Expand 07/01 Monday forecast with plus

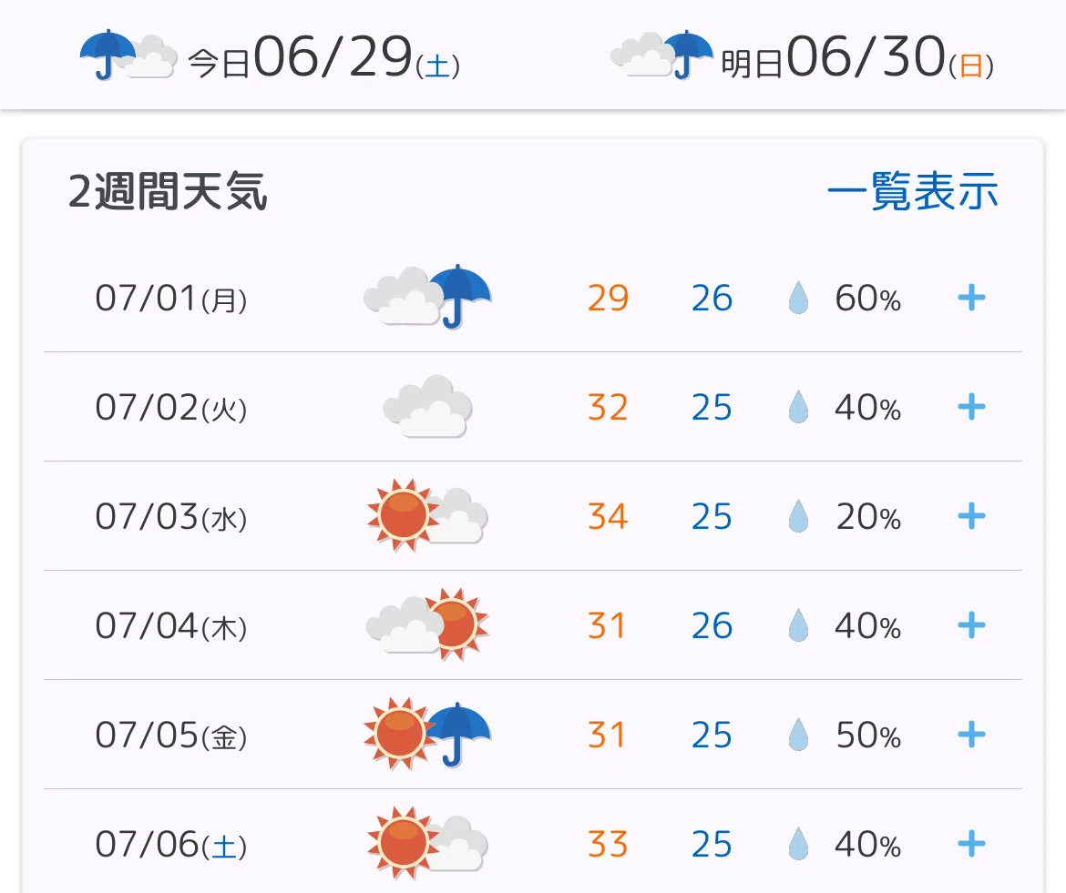[971, 298]
